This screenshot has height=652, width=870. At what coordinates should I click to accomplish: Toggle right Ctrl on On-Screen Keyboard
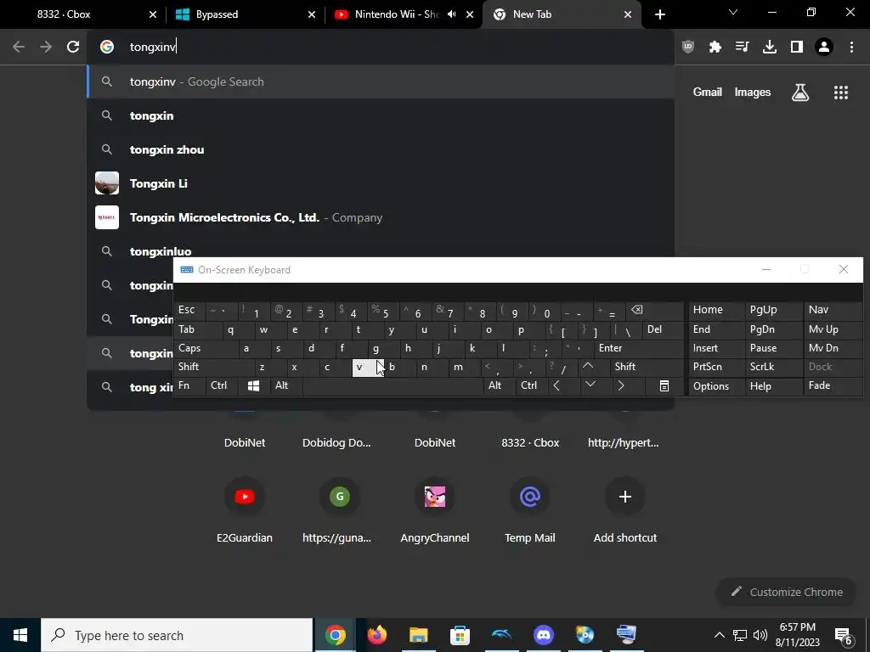click(x=532, y=386)
